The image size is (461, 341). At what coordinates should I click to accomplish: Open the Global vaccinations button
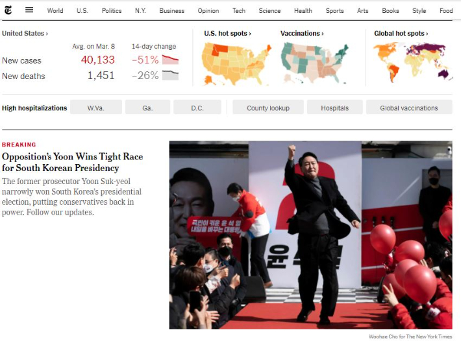point(409,107)
